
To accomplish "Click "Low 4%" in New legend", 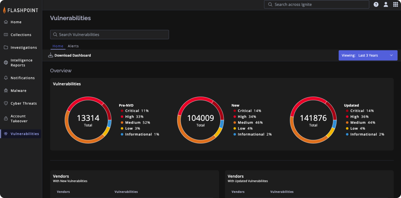I will pyautogui.click(x=245, y=128).
